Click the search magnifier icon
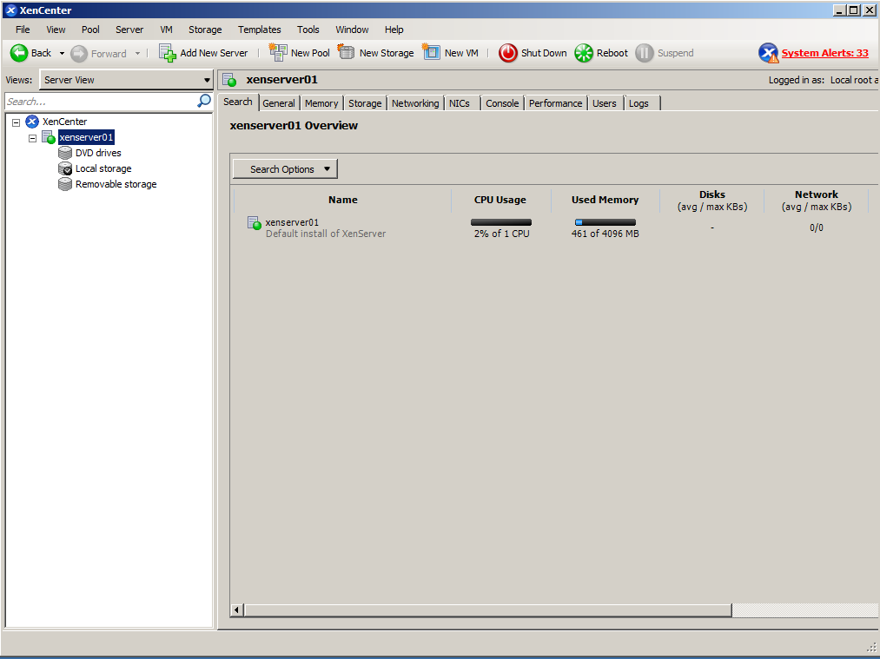Viewport: 880px width, 659px height. coord(204,102)
